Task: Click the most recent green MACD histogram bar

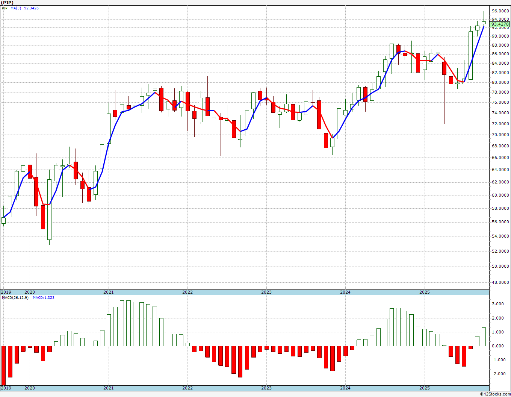Action: coord(484,337)
